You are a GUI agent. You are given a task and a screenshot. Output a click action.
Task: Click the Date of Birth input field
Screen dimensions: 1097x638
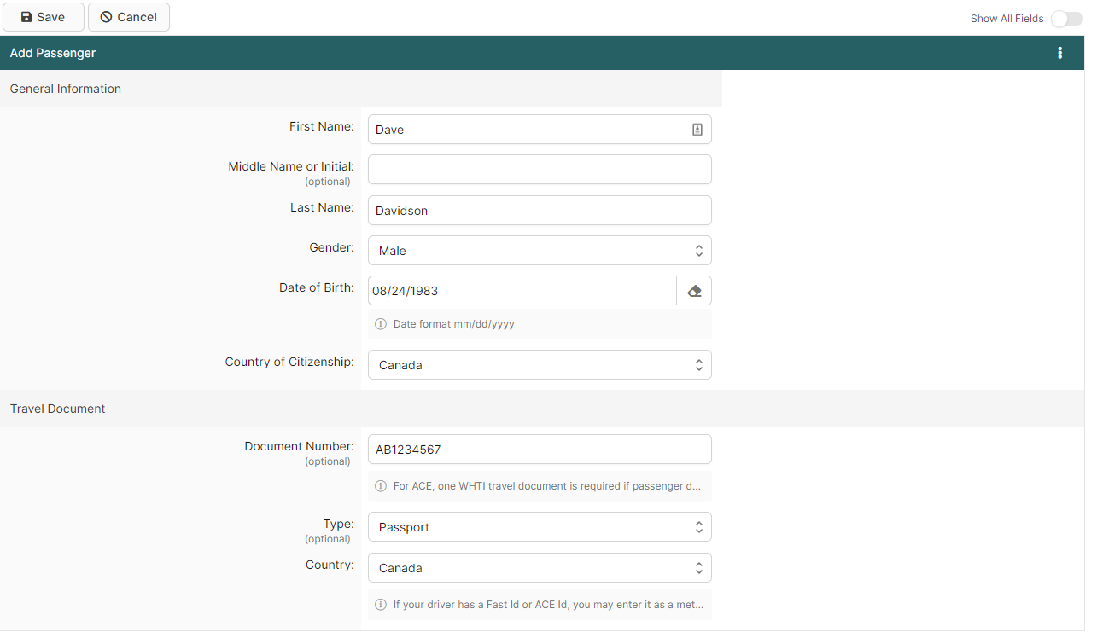coord(522,291)
